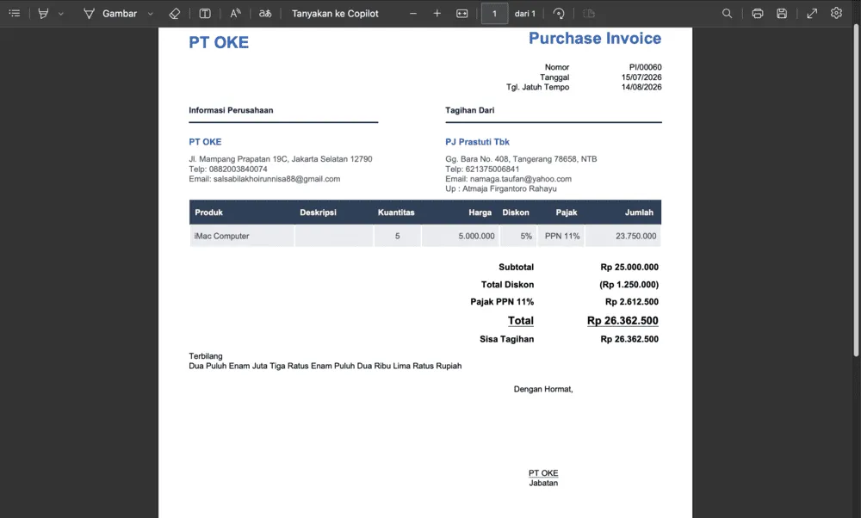Click the Informasi Perusahaan heading
This screenshot has width=861, height=518.
click(231, 110)
